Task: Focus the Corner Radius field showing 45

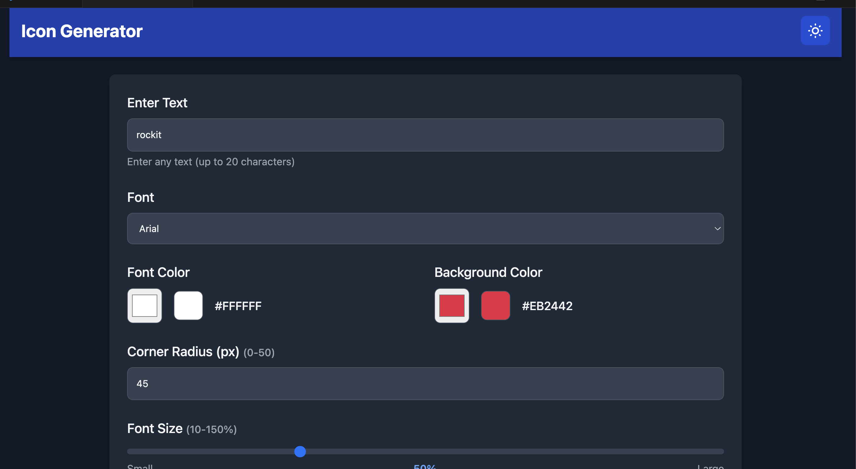Action: [x=425, y=384]
